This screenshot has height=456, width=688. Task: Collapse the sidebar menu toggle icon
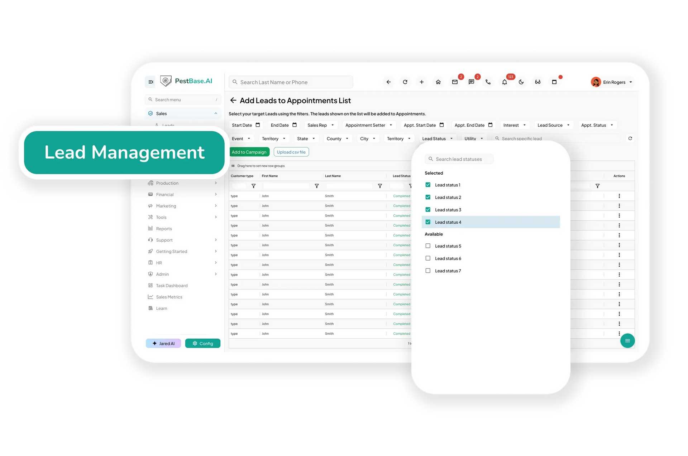150,82
